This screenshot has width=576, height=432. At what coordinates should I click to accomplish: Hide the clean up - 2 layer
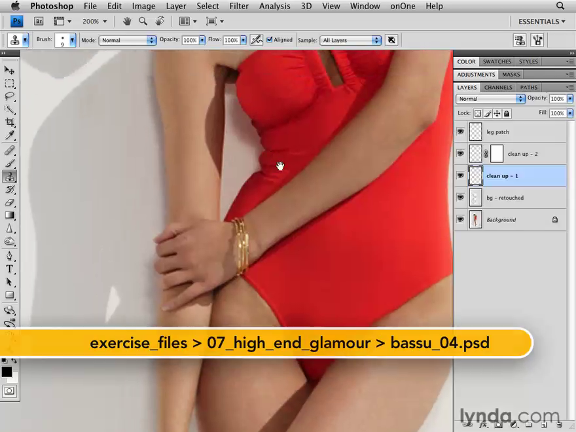pos(460,154)
